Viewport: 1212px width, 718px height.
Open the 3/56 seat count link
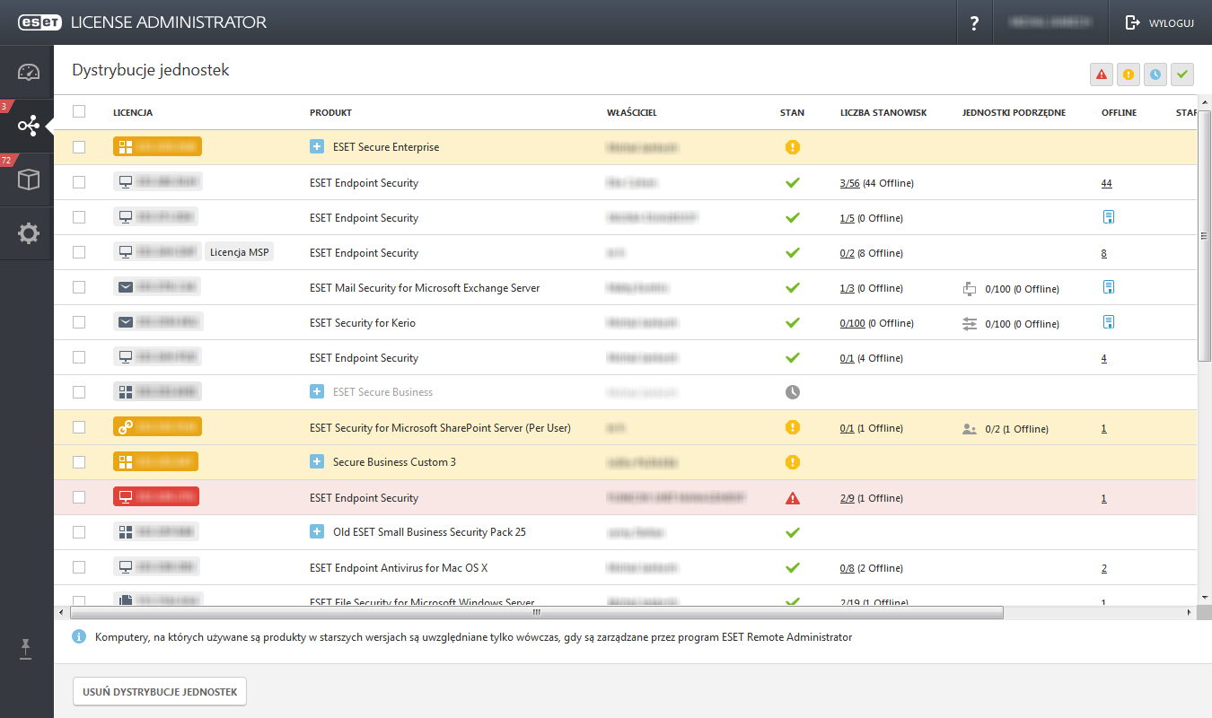[849, 183]
